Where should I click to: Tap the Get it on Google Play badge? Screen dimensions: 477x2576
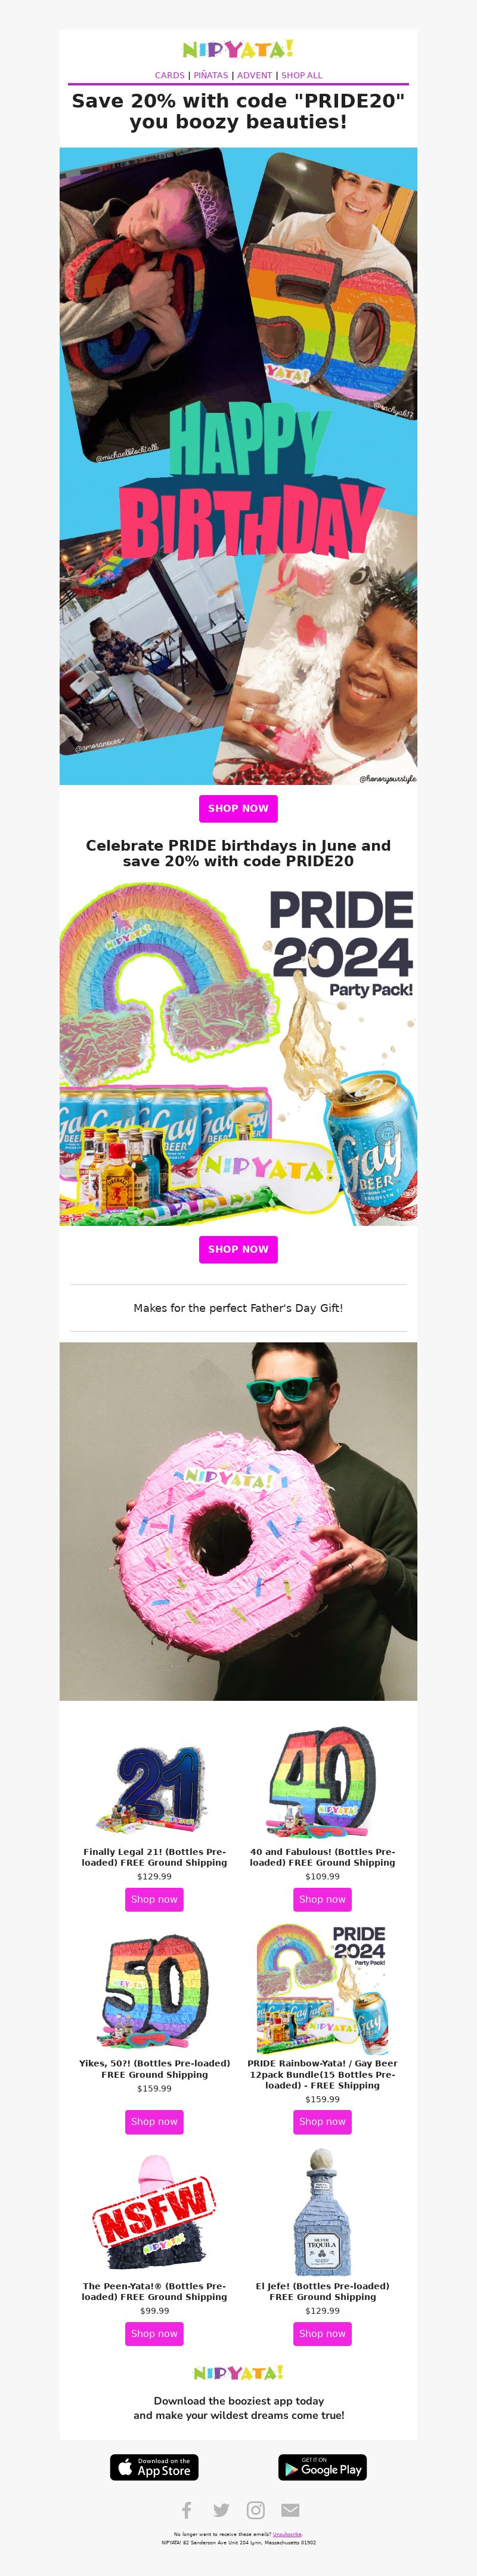pyautogui.click(x=323, y=2467)
